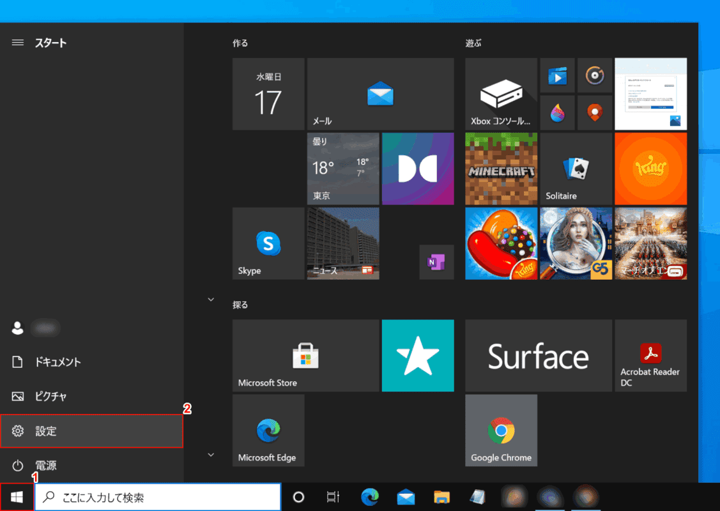This screenshot has width=720, height=511.
Task: Open Task View from the taskbar
Action: [x=333, y=497]
